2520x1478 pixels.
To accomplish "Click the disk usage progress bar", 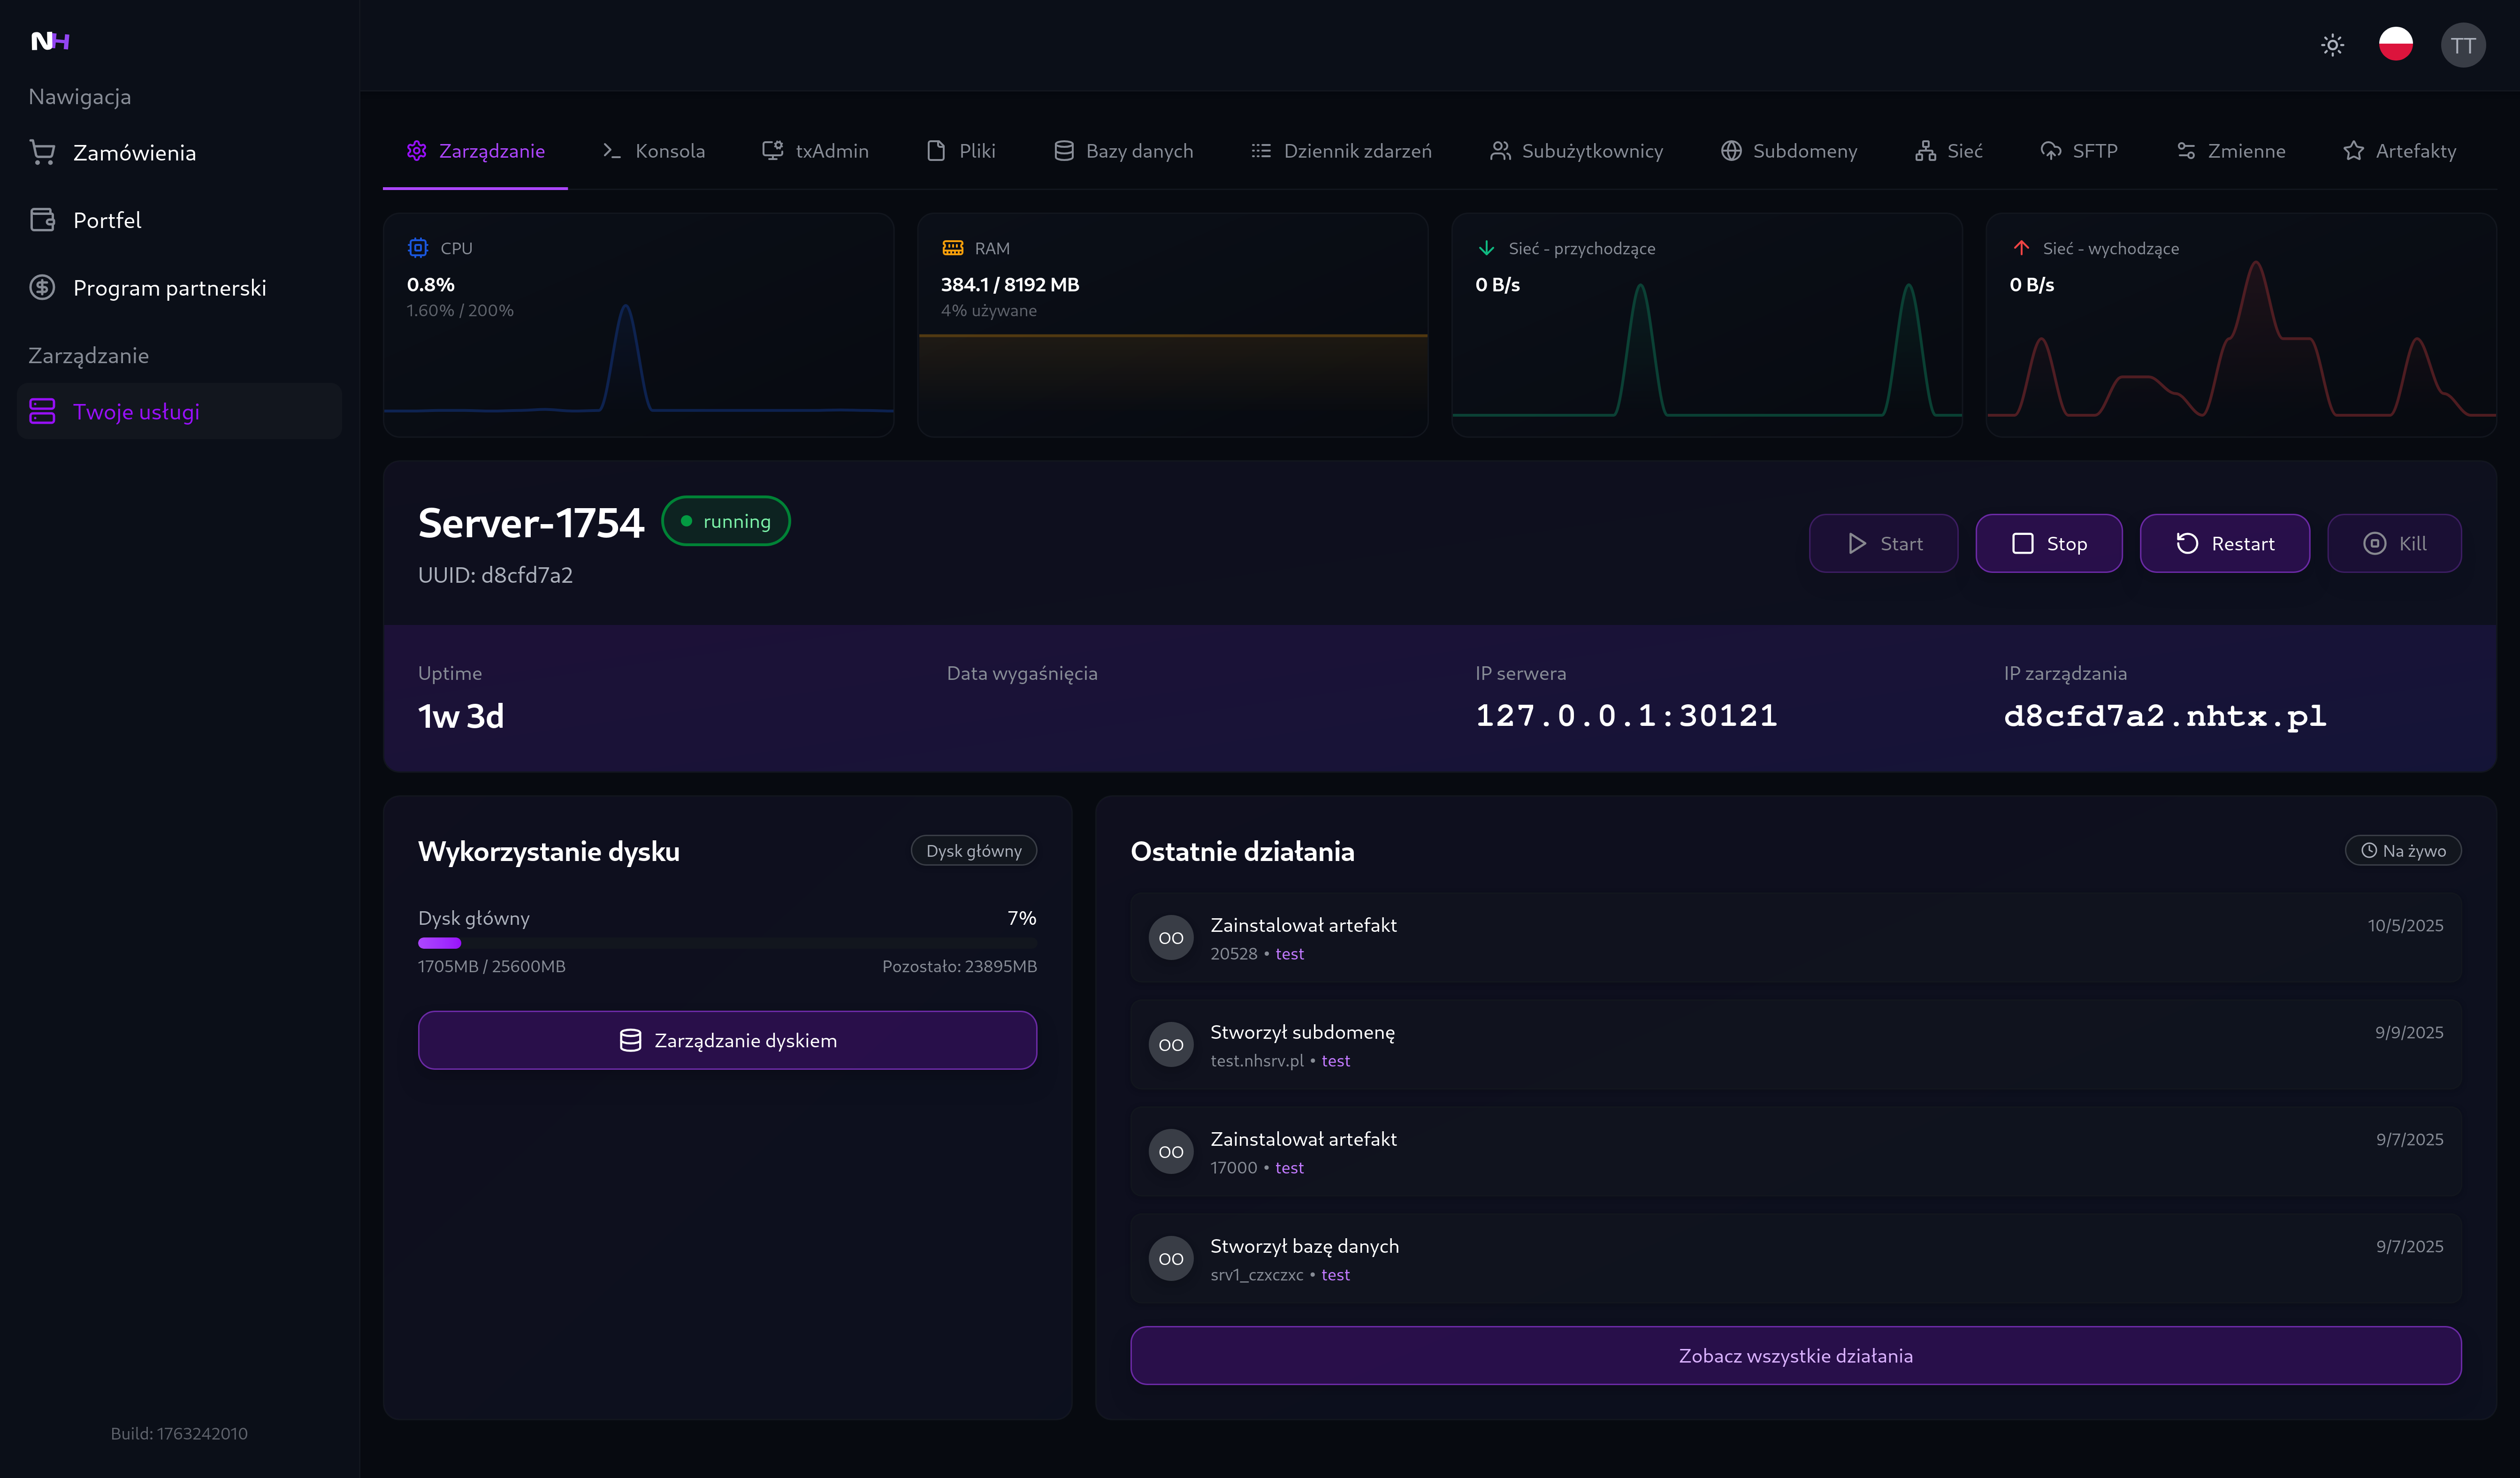I will [x=727, y=942].
